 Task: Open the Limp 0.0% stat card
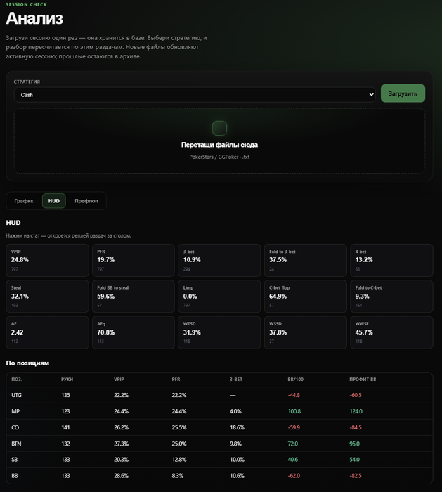[x=219, y=297]
